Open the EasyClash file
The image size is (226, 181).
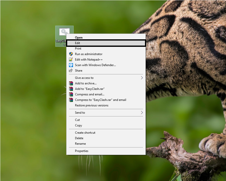(x=79, y=37)
